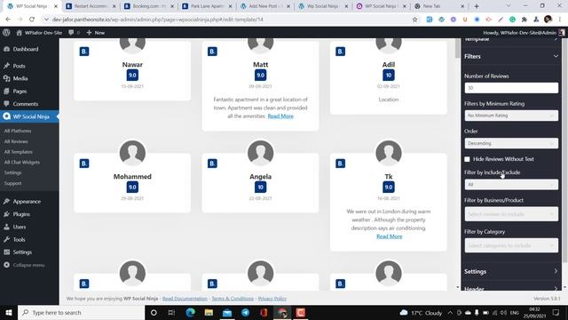
Task: Collapse the Filters section
Action: coord(511,56)
